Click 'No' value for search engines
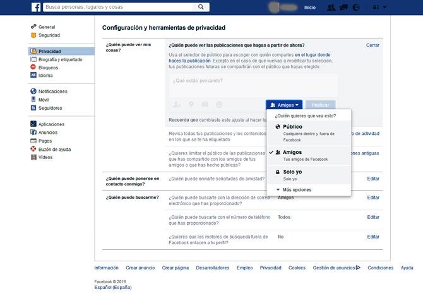423x301 pixels. pos(280,237)
